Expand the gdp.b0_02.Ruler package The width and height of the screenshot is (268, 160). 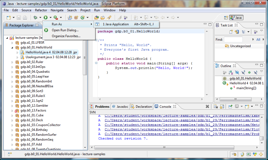tap(12, 62)
